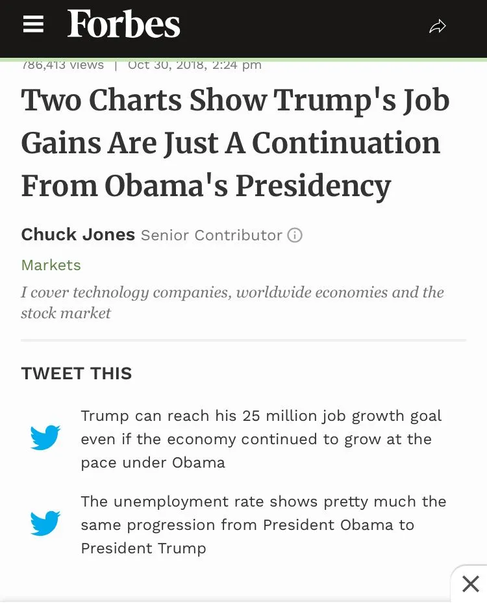The height and width of the screenshot is (604, 487).
Task: Close the bottom overlay with X
Action: (x=470, y=584)
